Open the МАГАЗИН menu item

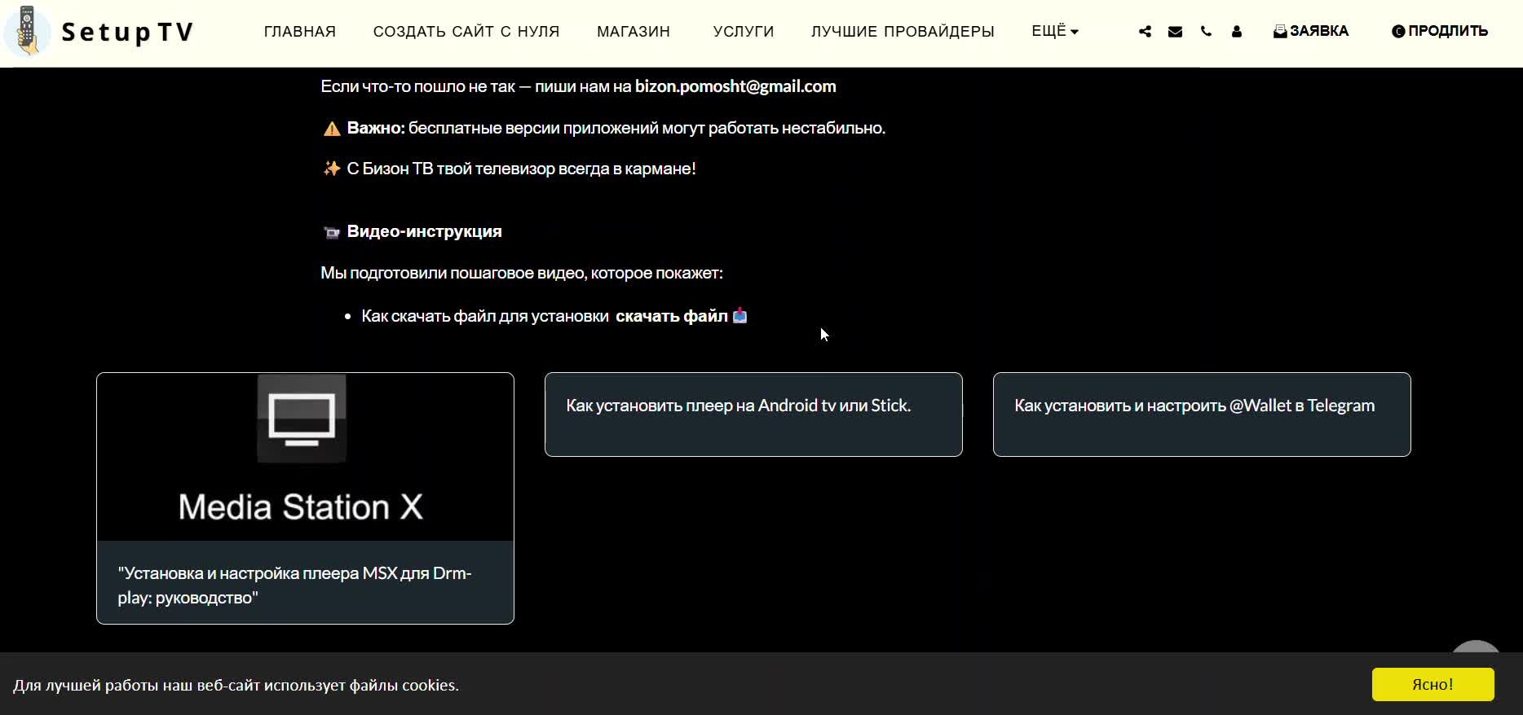pos(633,32)
